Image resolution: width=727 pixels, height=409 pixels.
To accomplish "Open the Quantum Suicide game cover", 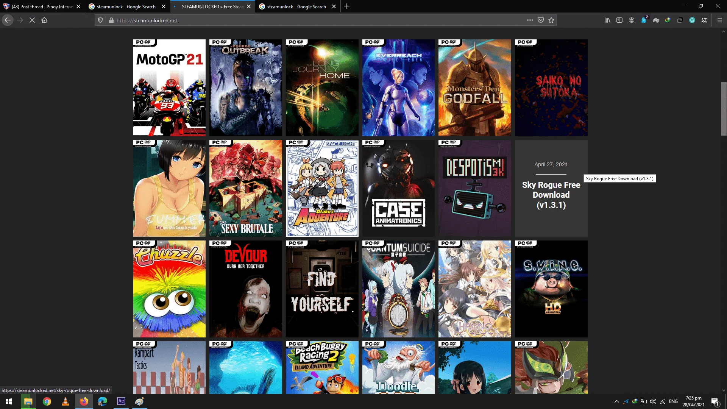I will point(398,289).
